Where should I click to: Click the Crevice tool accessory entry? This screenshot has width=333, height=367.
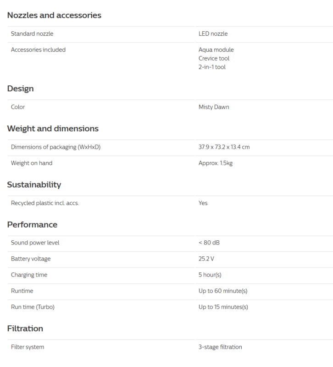pos(214,58)
